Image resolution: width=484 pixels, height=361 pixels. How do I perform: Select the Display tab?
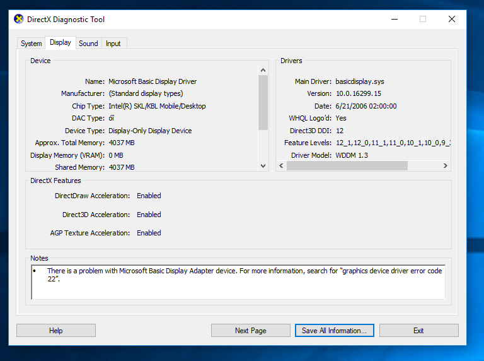tap(60, 42)
